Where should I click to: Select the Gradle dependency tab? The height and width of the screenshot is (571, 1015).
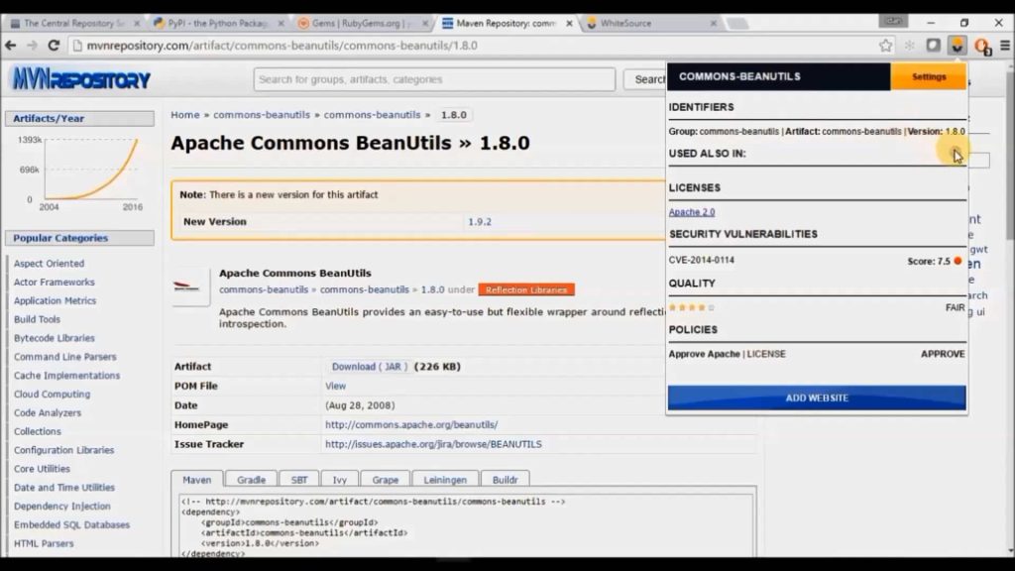click(x=251, y=480)
